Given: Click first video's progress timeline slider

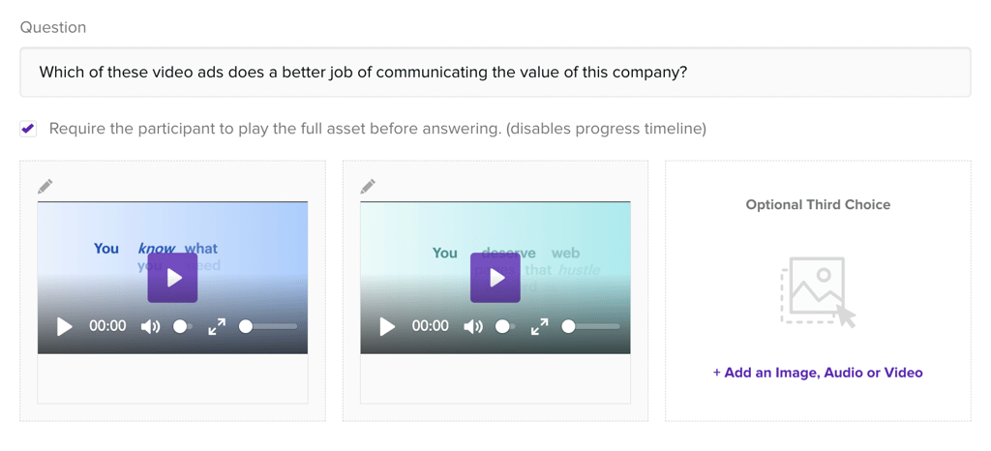Looking at the screenshot, I should point(268,326).
